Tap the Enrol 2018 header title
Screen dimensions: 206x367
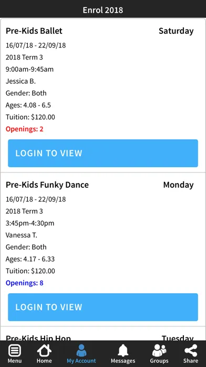(103, 10)
